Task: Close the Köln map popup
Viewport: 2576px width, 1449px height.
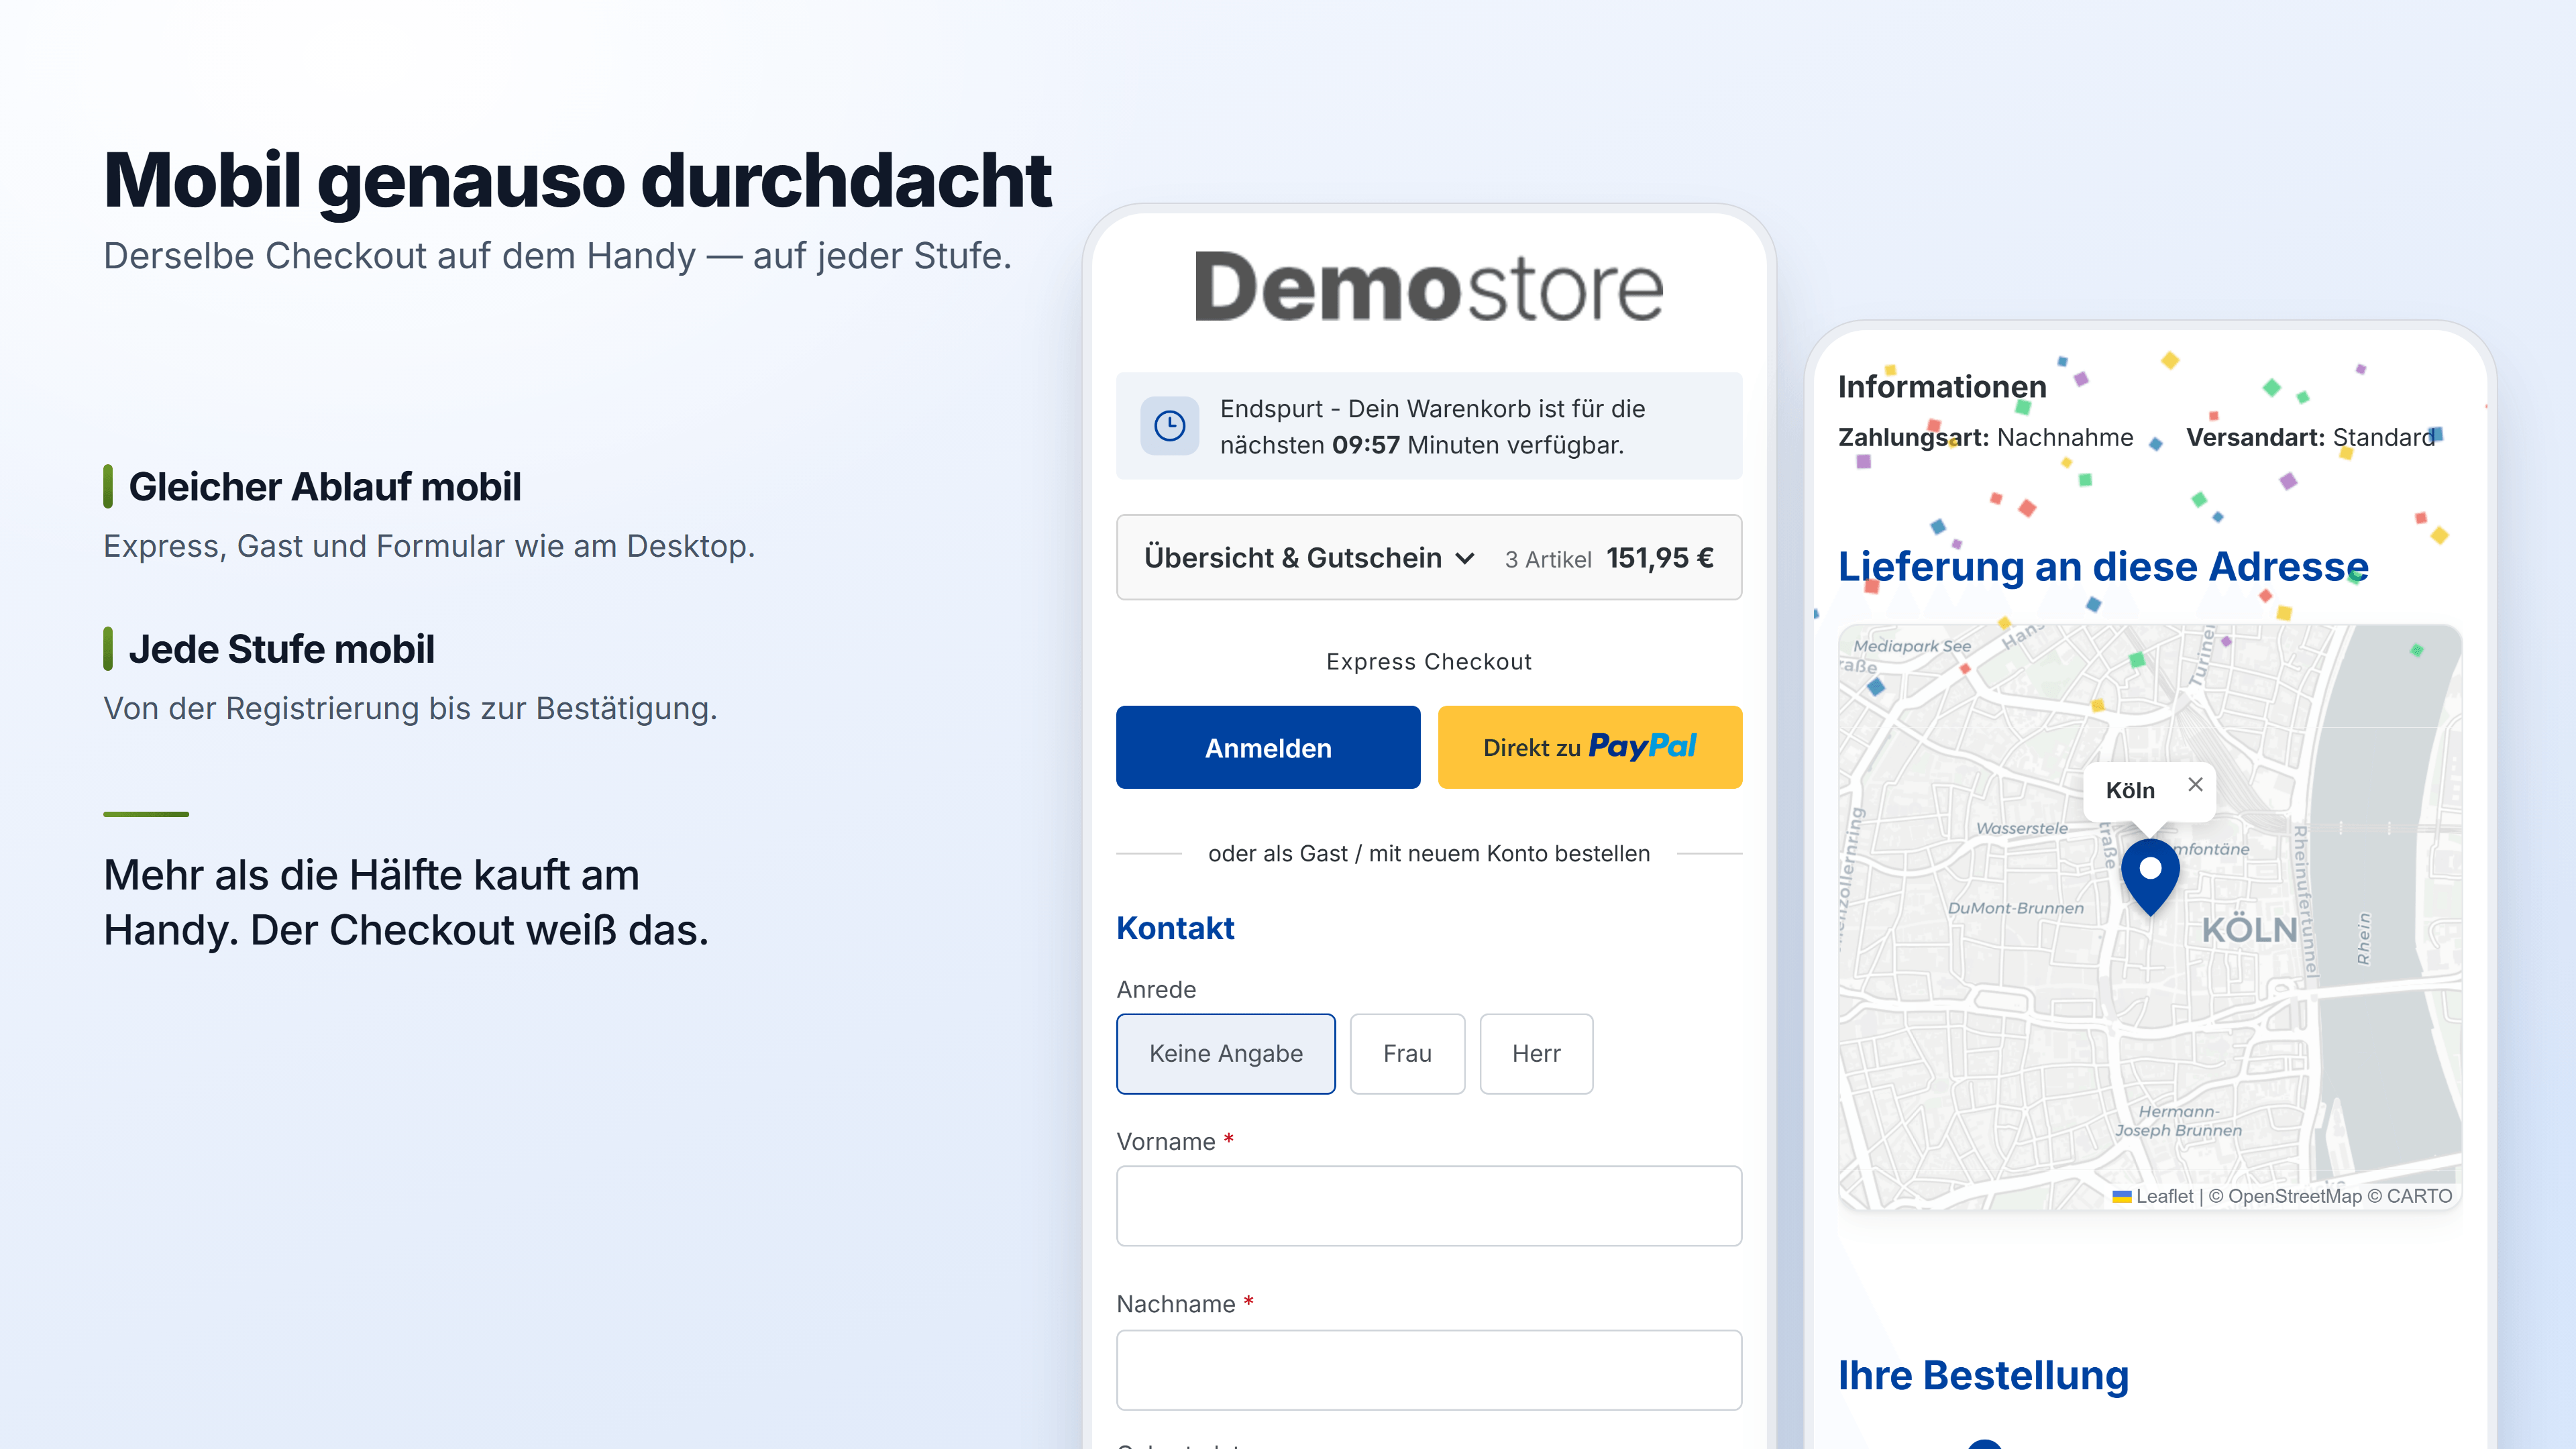Action: pyautogui.click(x=2195, y=784)
